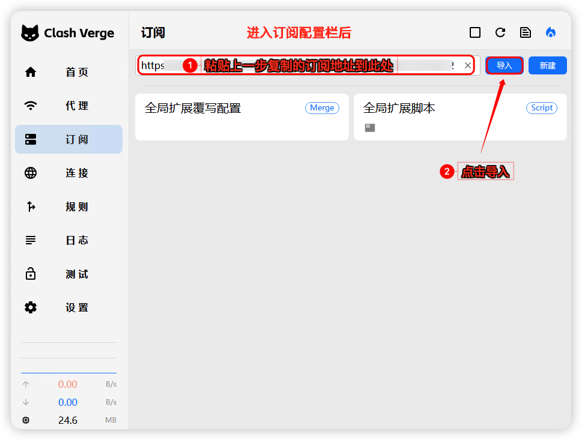Click the square icon in the top toolbar
Image resolution: width=582 pixels, height=440 pixels.
click(x=475, y=33)
